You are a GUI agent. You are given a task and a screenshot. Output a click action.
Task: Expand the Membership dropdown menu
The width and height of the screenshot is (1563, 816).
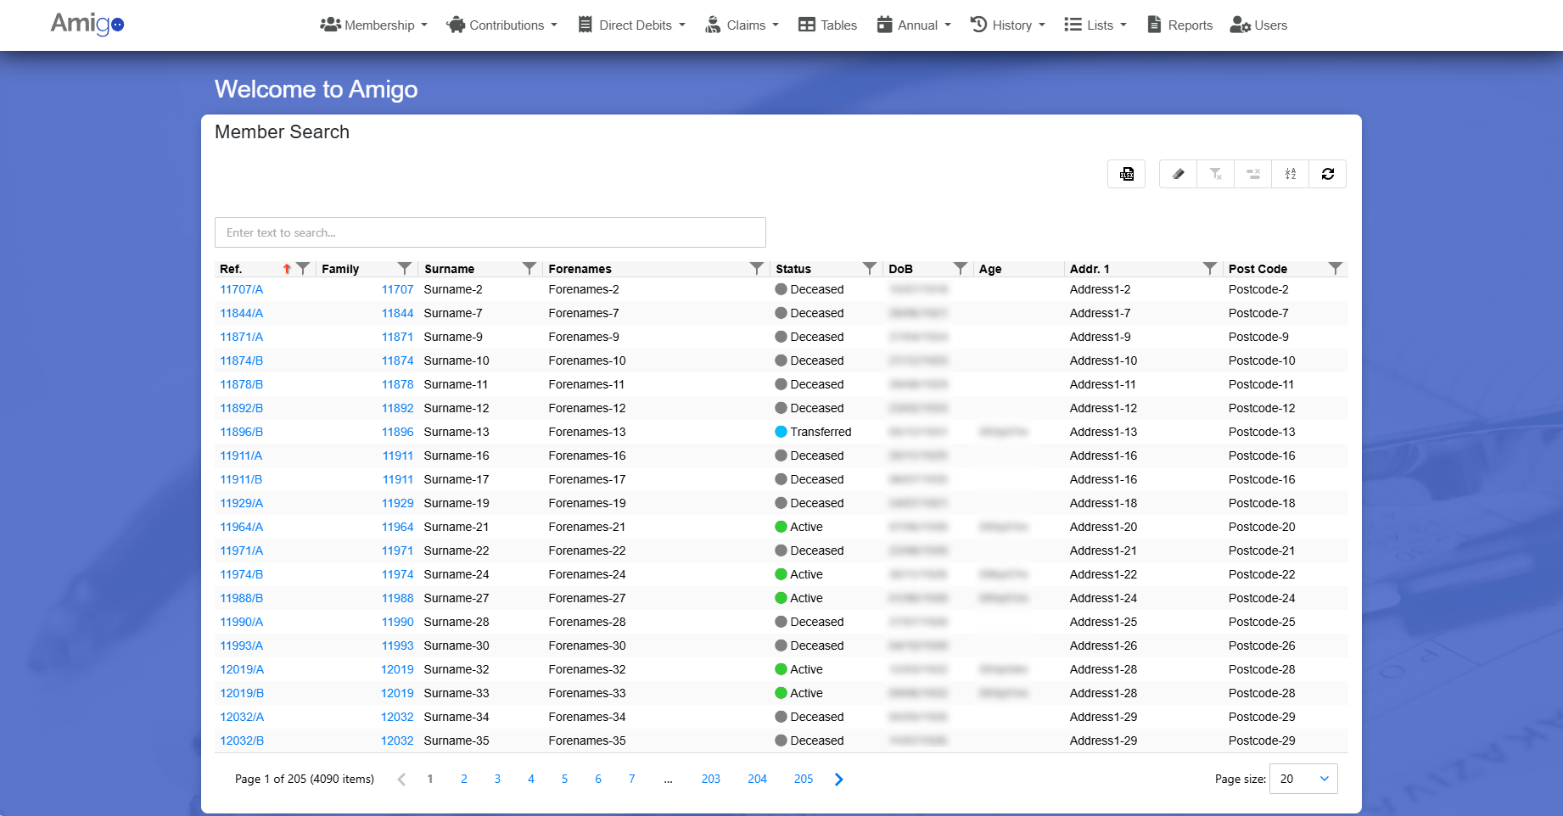tap(373, 25)
